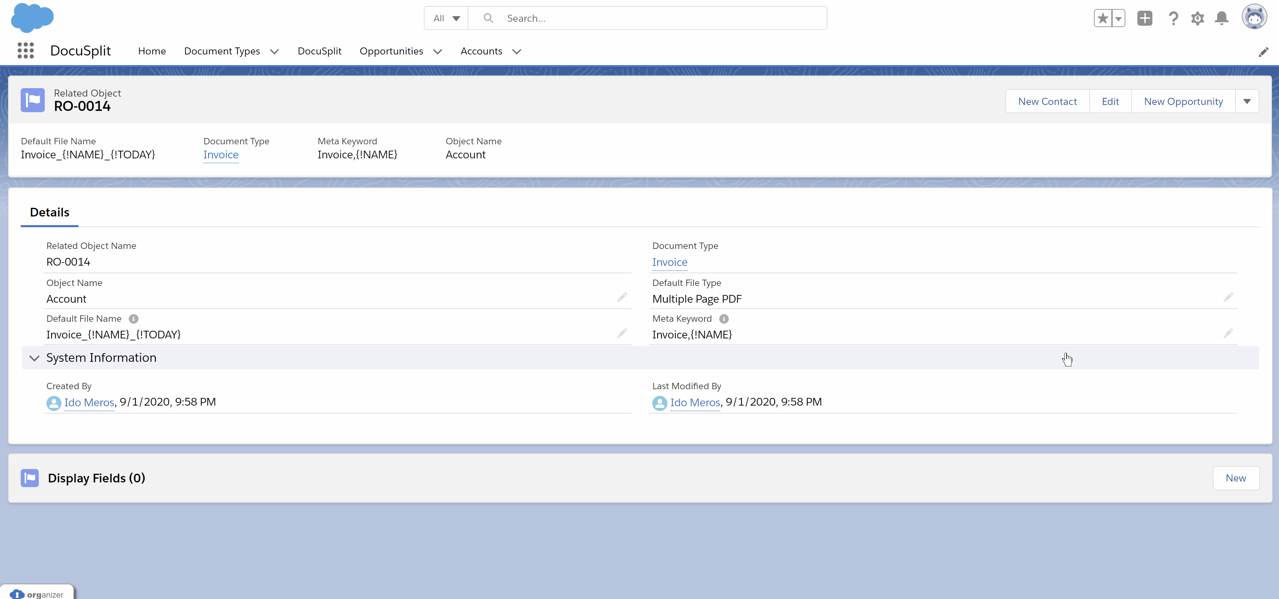Viewport: 1279px width, 599px height.
Task: Switch to the DocuSplit nav tab
Action: click(x=319, y=51)
